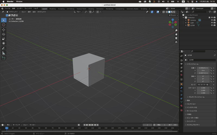The width and height of the screenshot is (217, 135).
Task: Open the オプション dropdown
Action: pyautogui.click(x=173, y=15)
